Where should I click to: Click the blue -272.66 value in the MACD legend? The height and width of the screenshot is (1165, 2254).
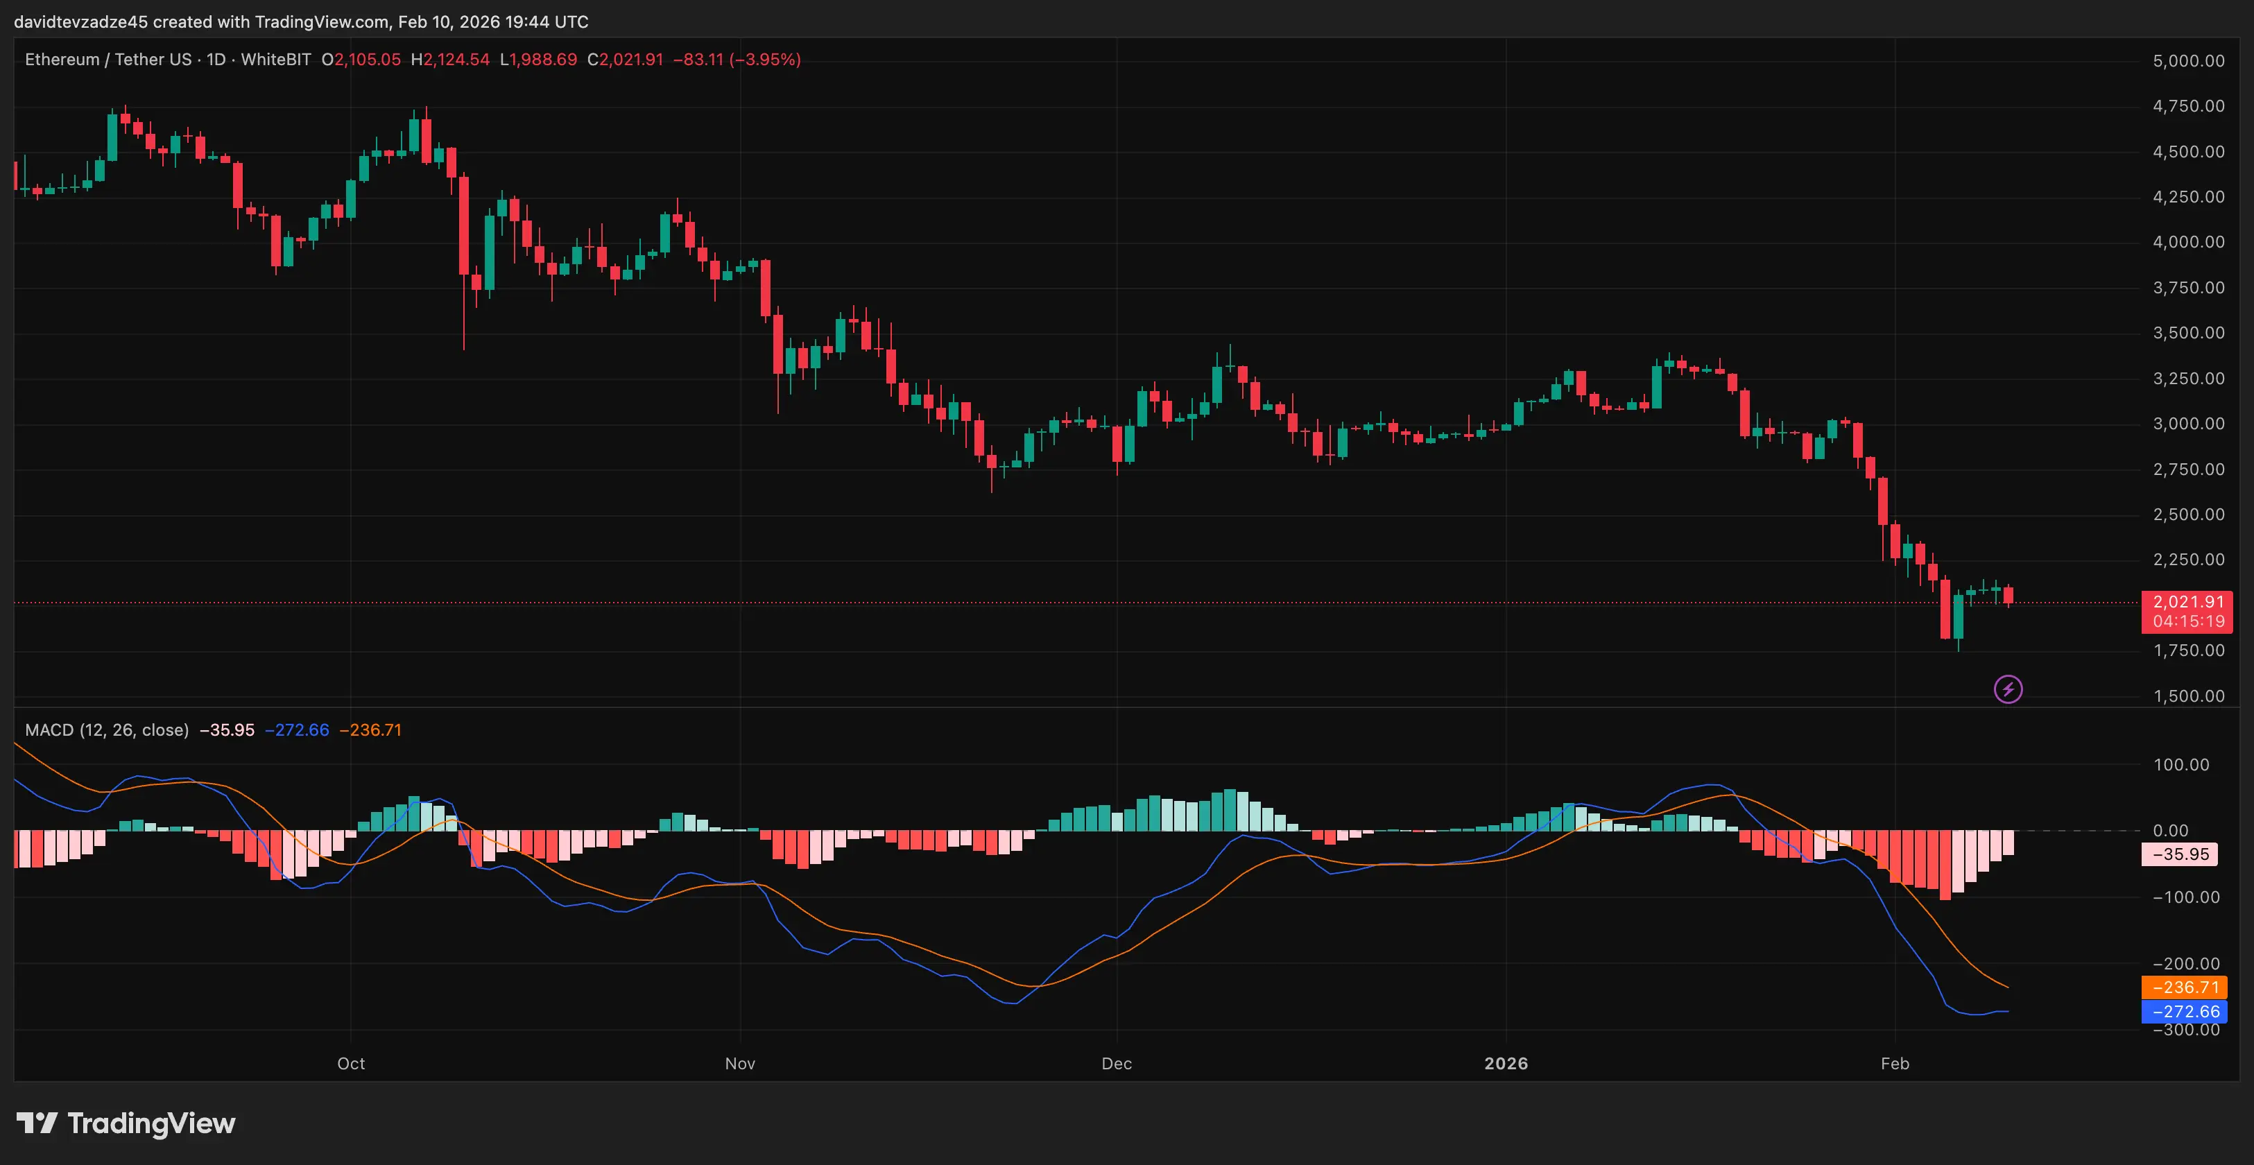pyautogui.click(x=297, y=730)
